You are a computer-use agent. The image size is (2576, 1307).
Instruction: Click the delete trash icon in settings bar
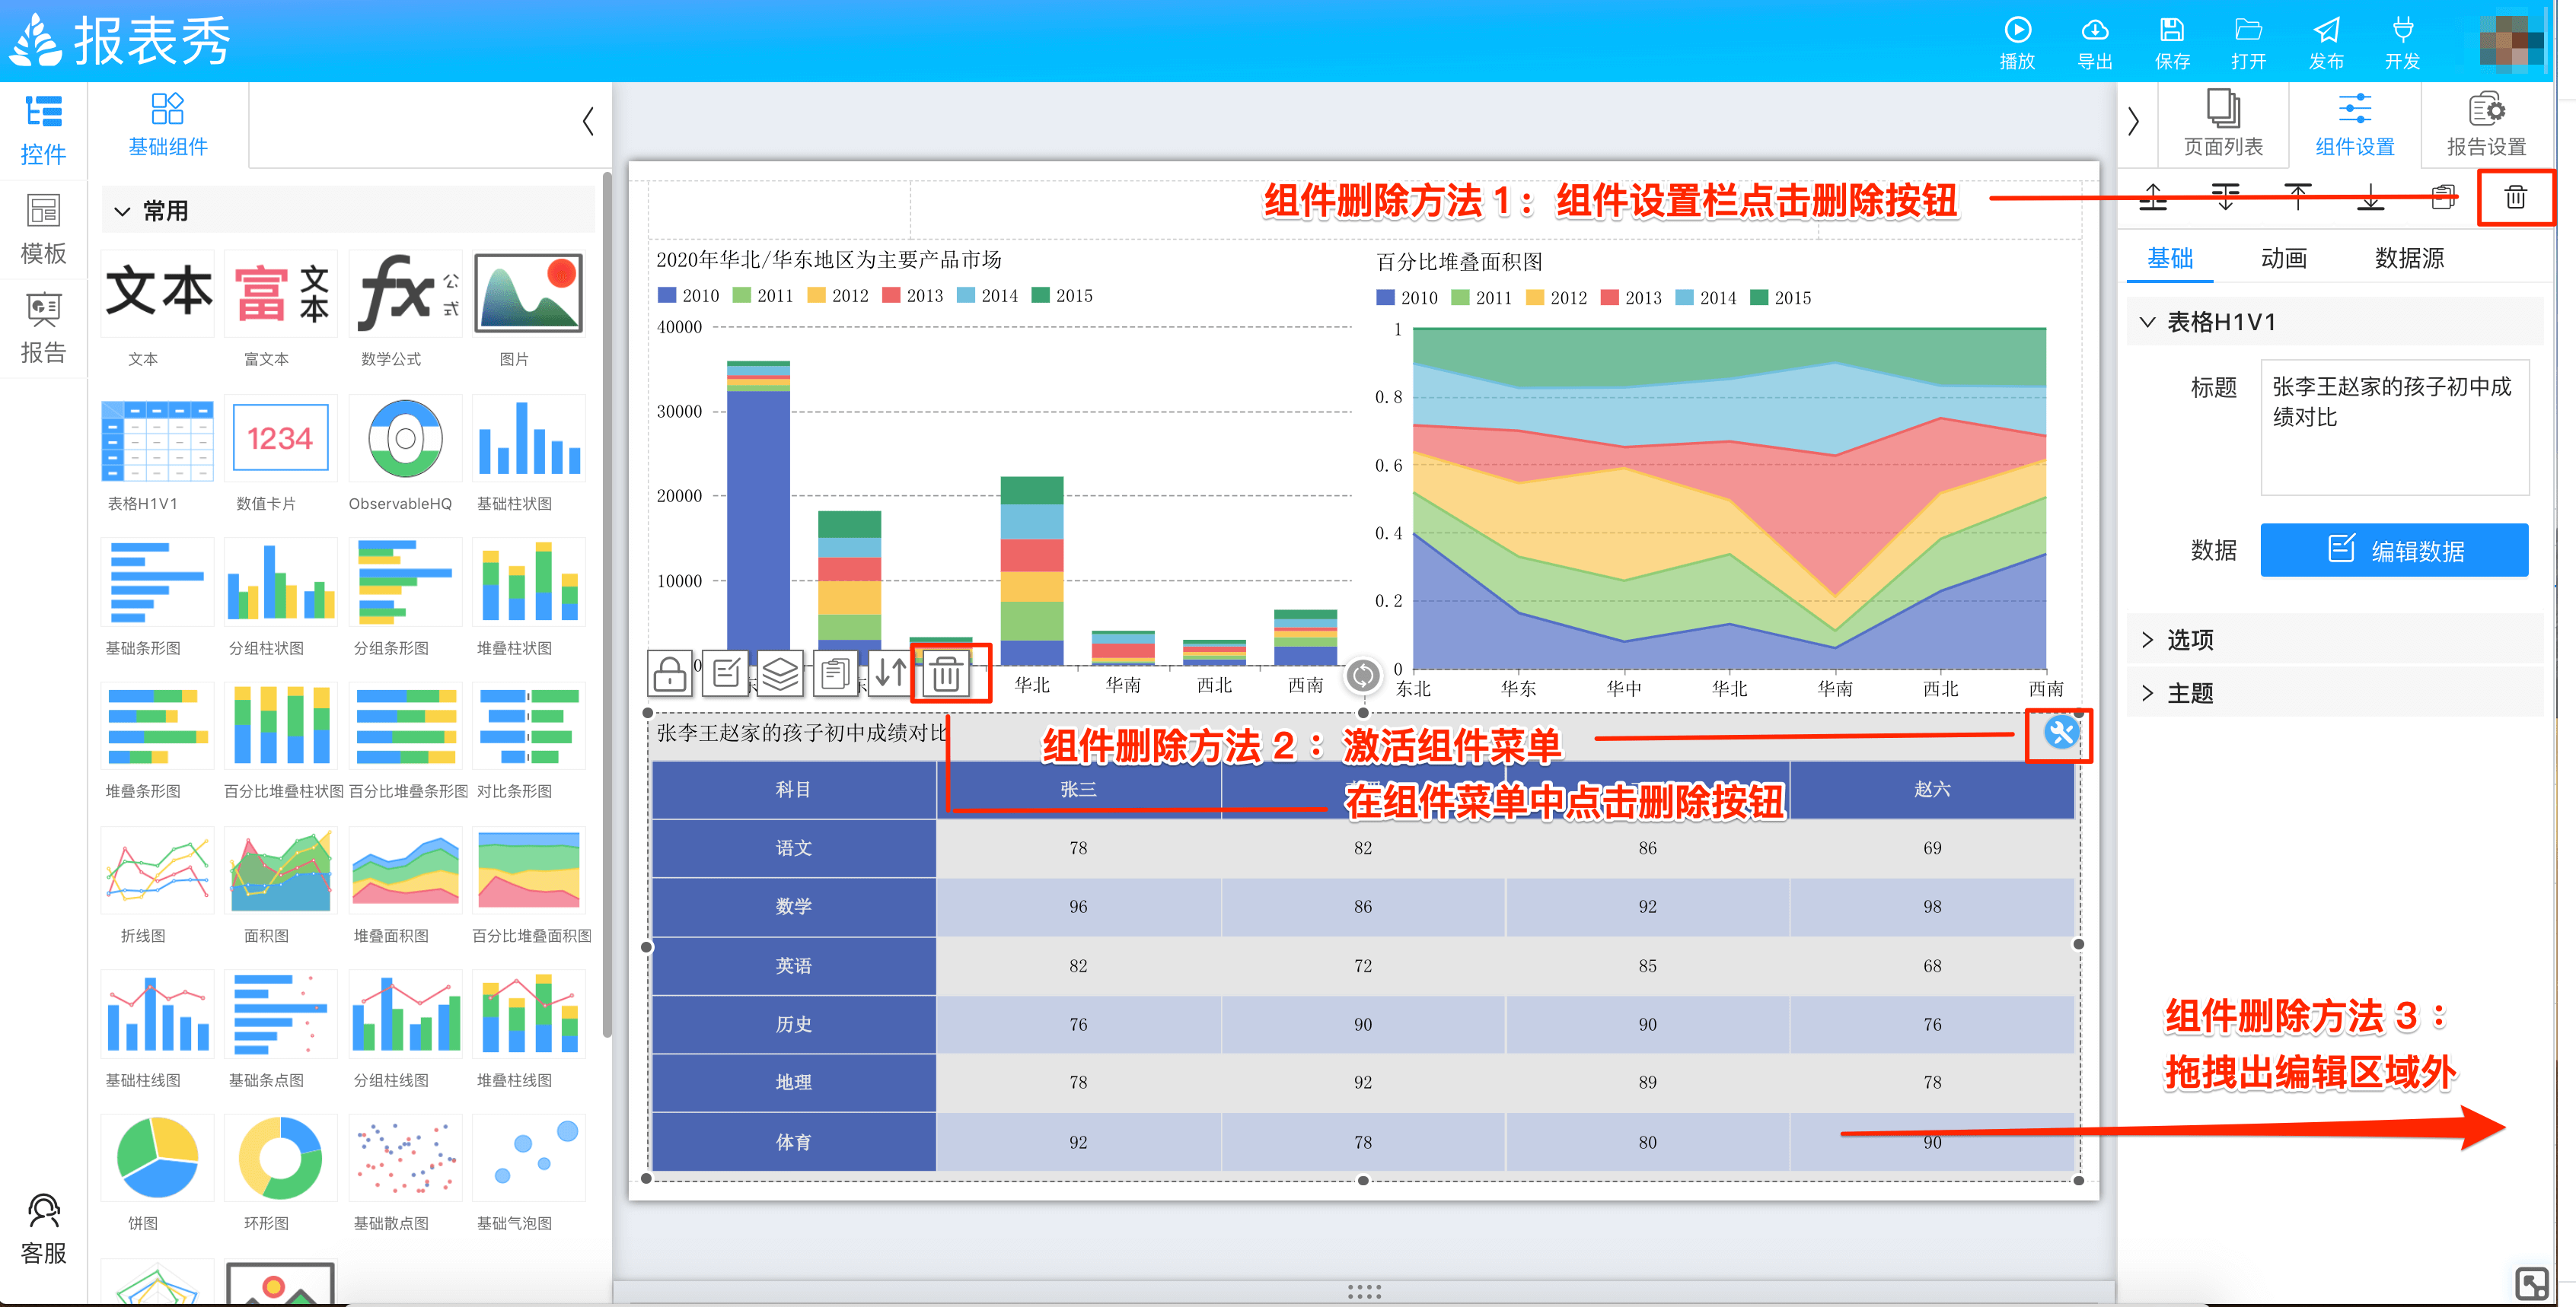point(2515,197)
